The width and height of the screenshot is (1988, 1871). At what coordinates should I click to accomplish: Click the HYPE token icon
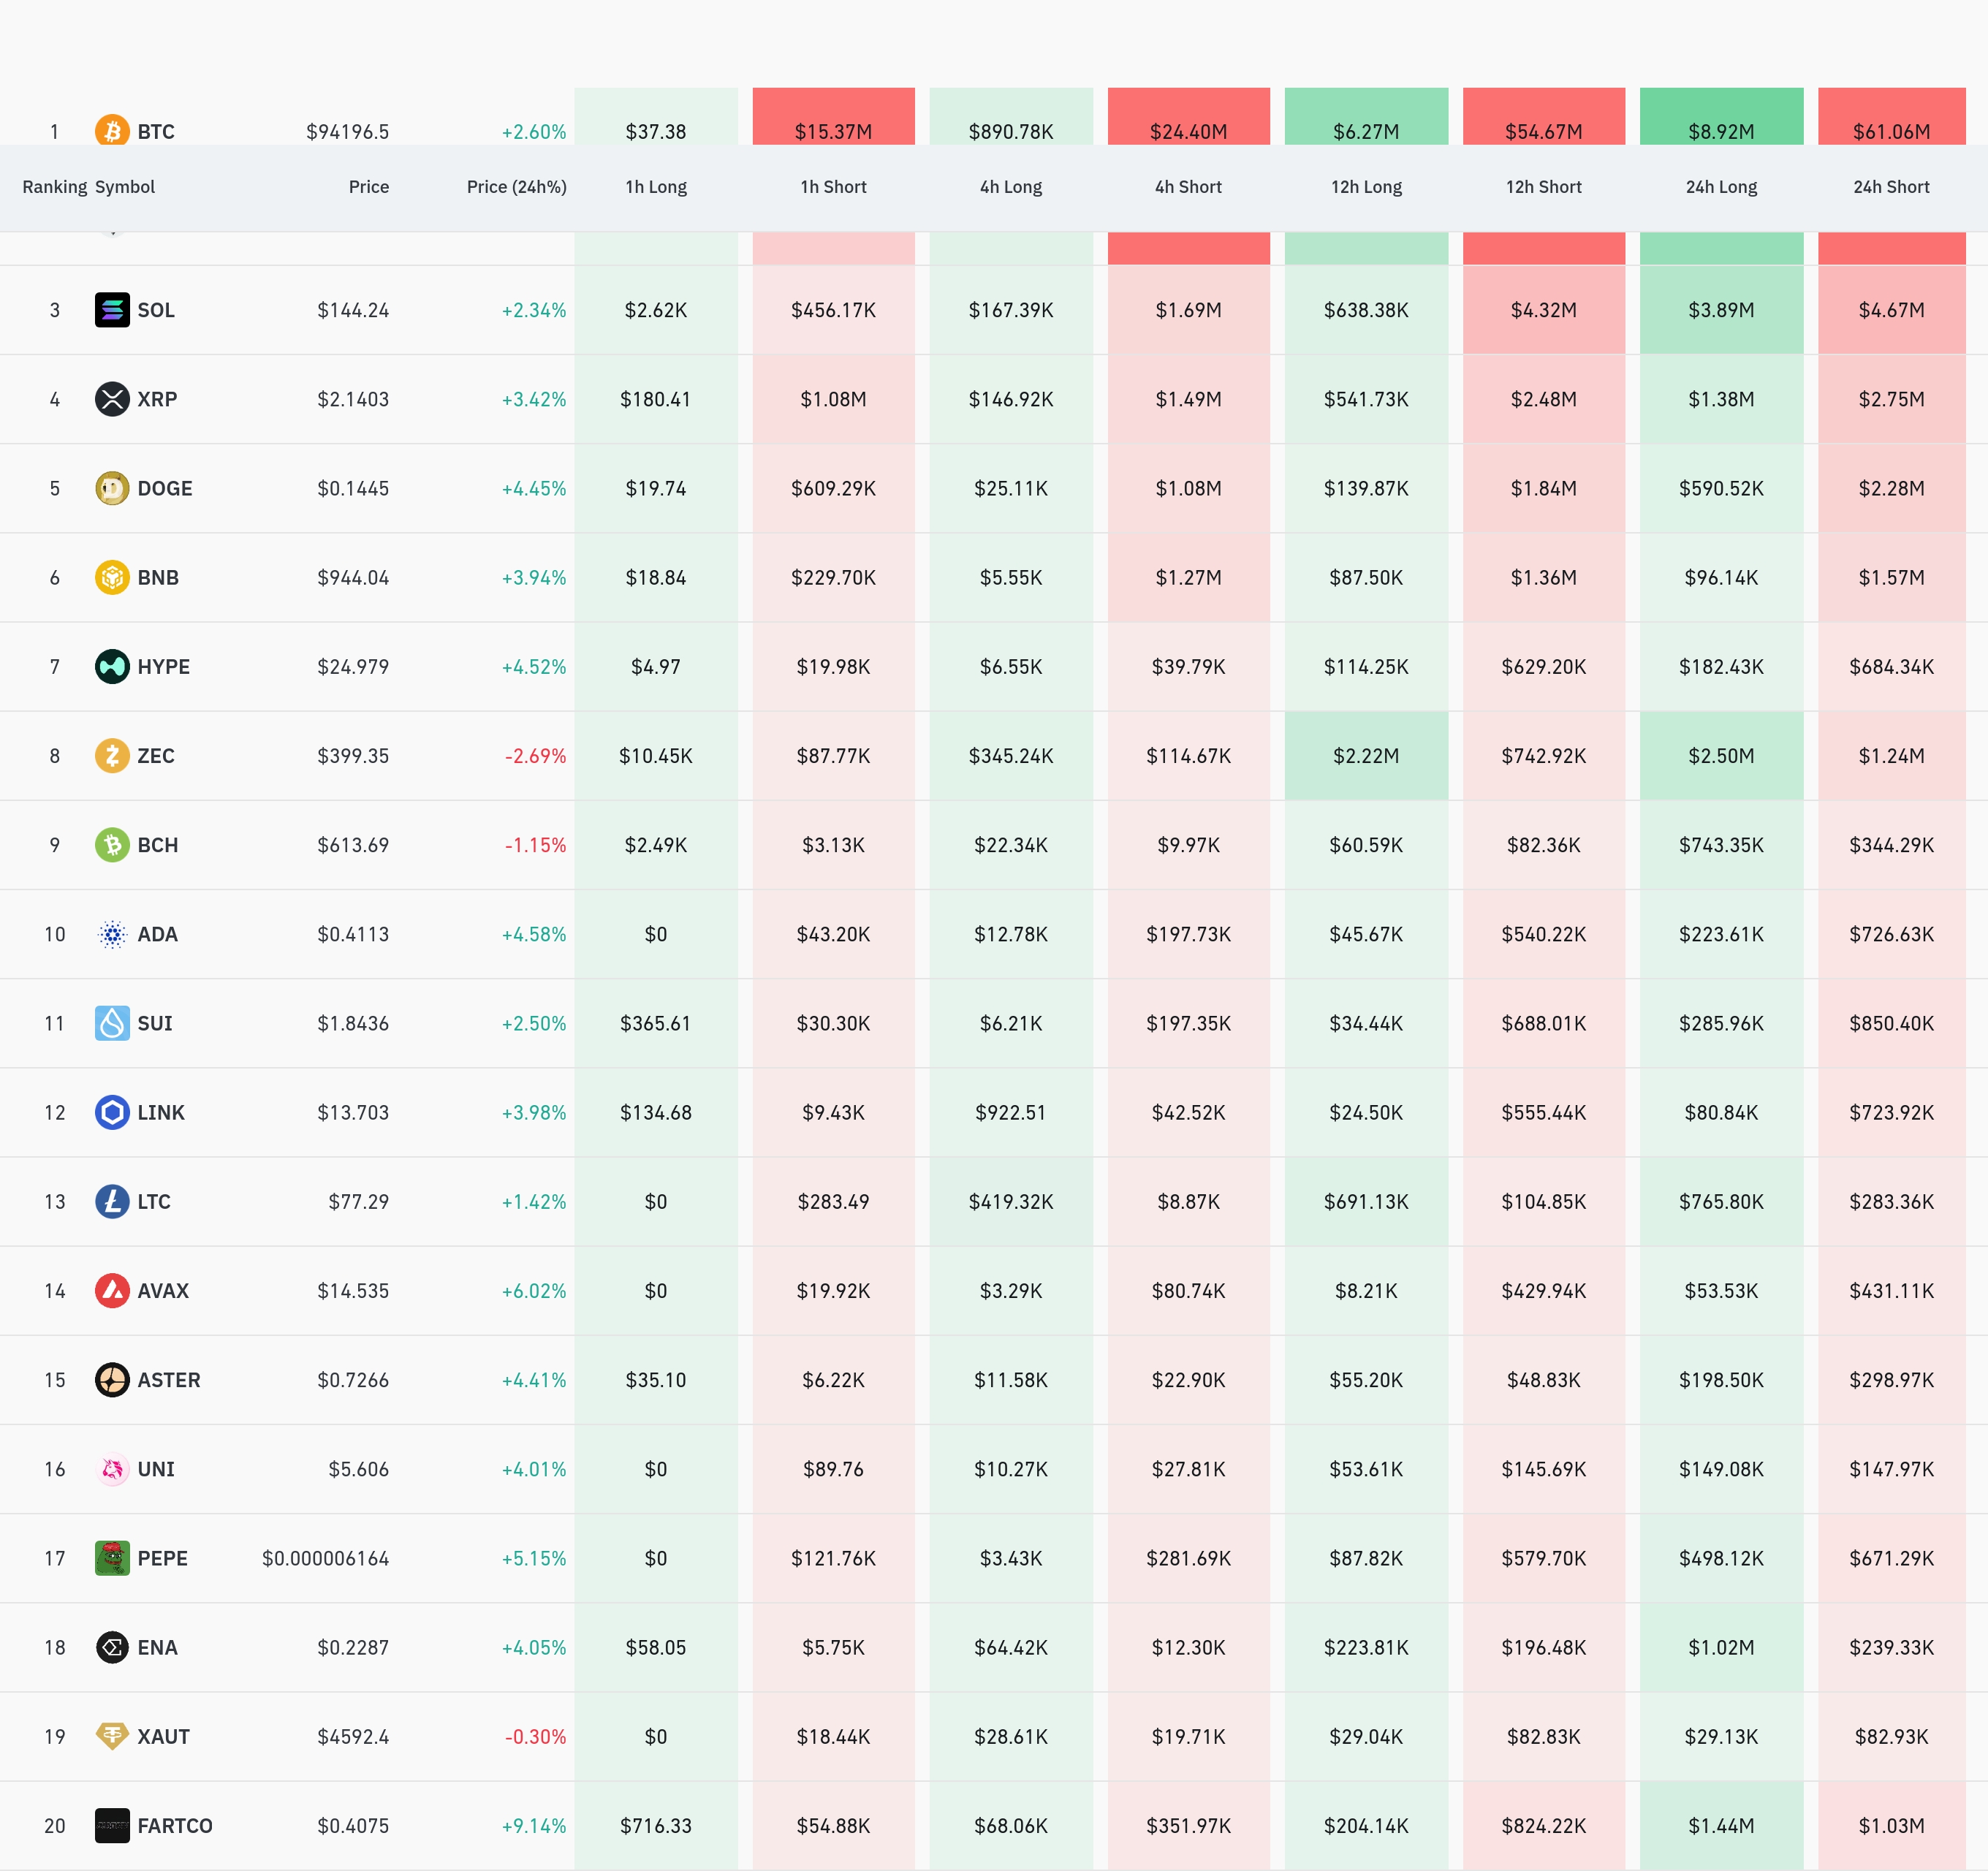112,666
